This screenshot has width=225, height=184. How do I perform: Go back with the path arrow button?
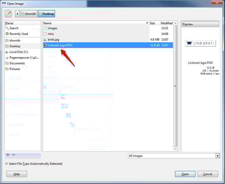[17, 14]
